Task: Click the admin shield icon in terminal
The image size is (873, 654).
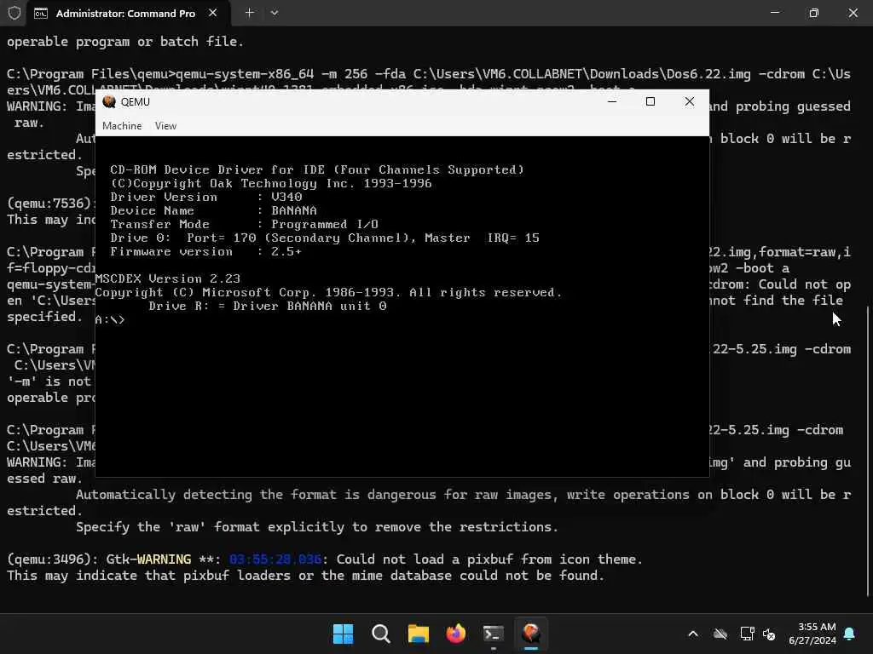Action: pyautogui.click(x=14, y=13)
